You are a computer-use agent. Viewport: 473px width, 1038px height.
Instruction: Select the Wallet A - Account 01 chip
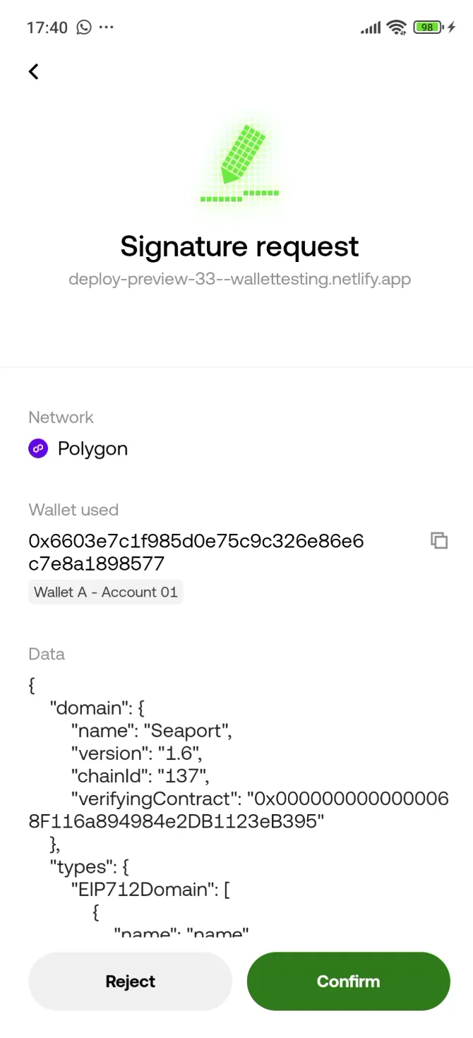[105, 592]
